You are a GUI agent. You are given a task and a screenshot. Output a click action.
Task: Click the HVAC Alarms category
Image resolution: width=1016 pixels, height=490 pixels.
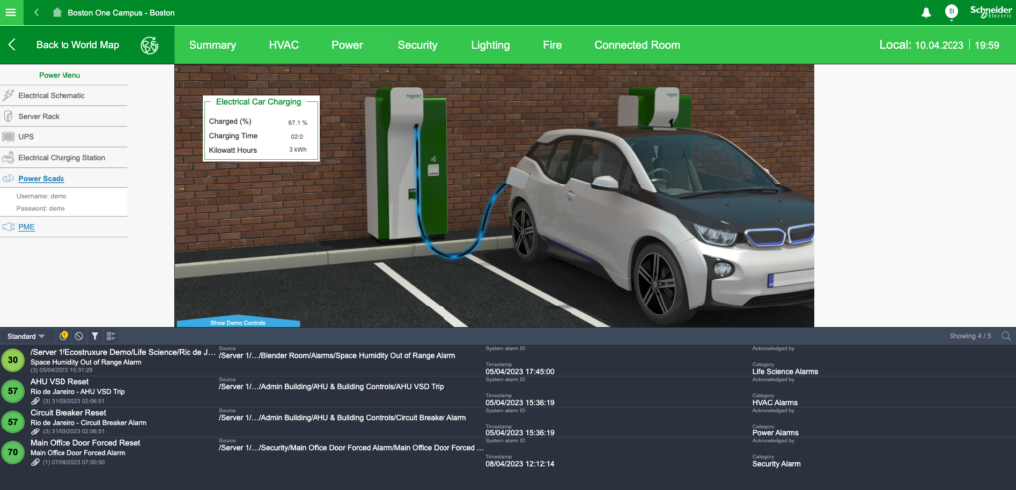[774, 403]
